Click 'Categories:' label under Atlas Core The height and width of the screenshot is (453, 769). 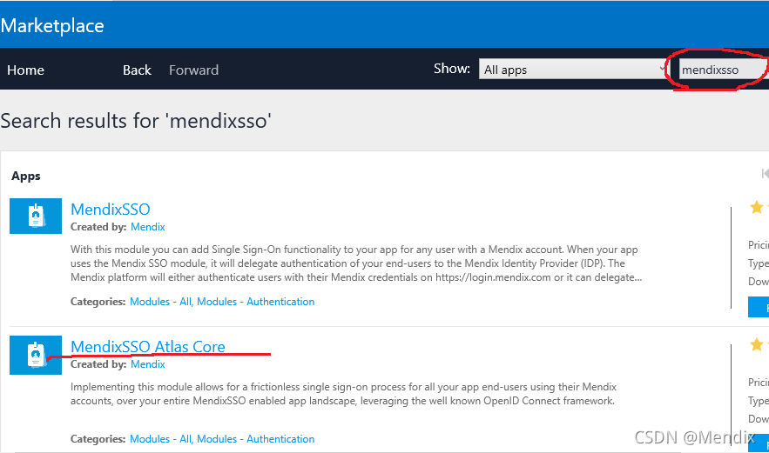click(x=98, y=439)
